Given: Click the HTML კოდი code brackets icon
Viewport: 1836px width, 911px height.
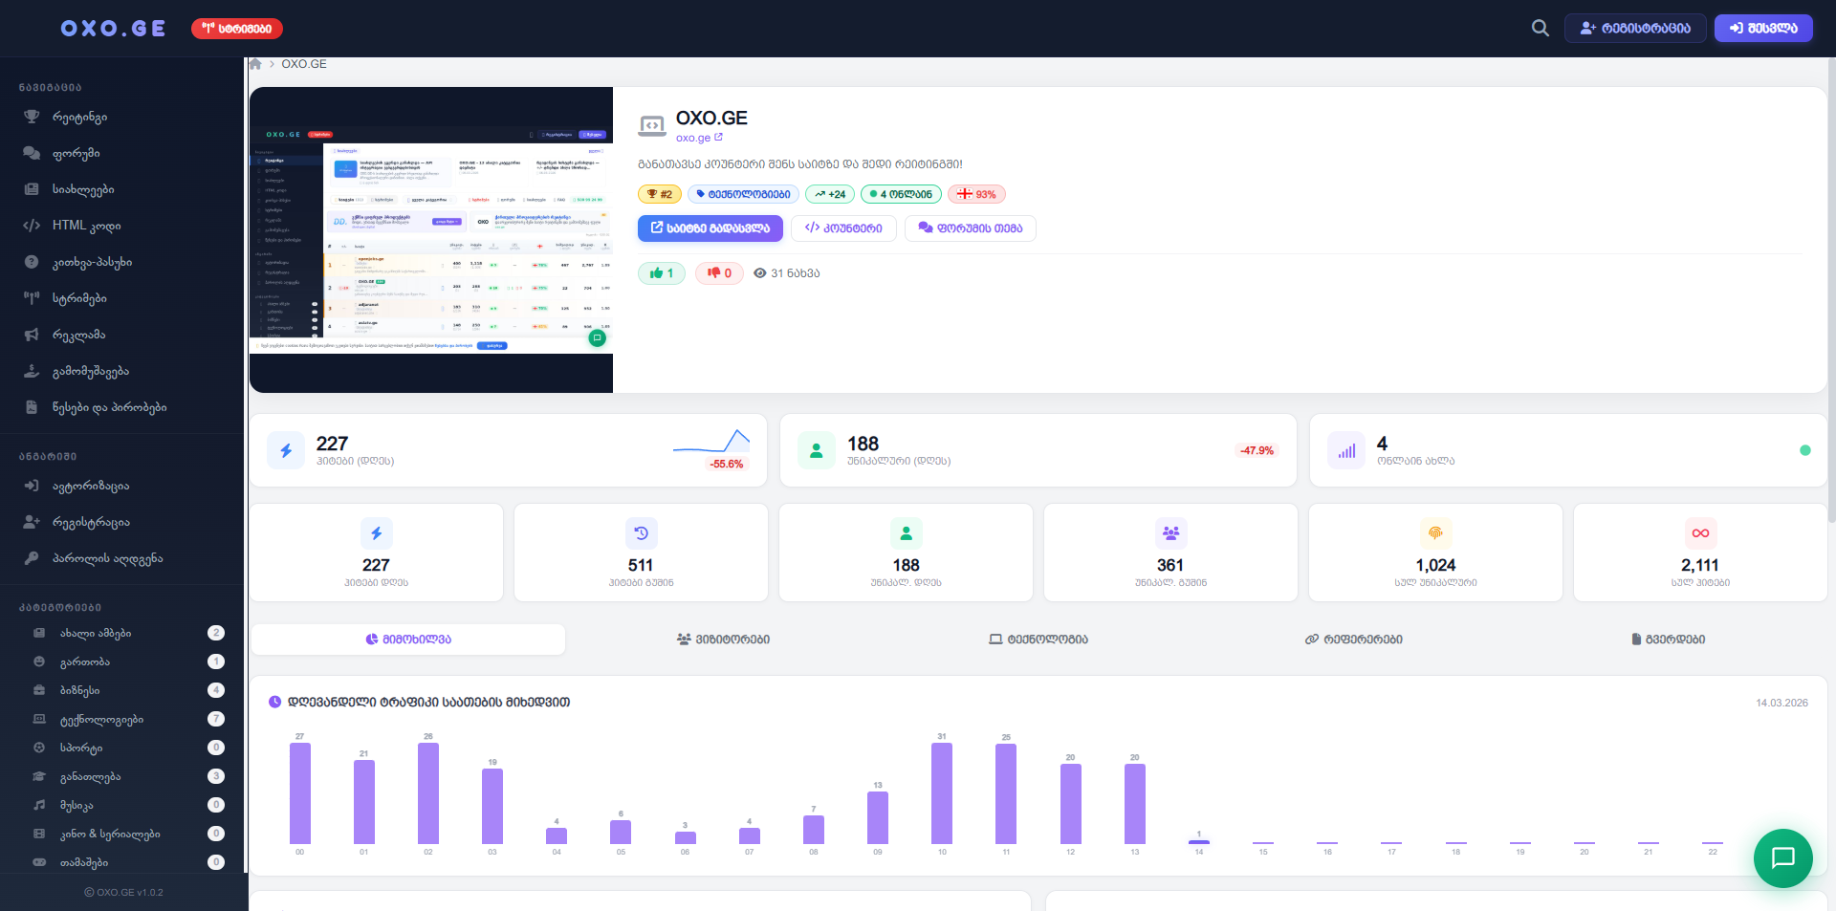Looking at the screenshot, I should [32, 226].
